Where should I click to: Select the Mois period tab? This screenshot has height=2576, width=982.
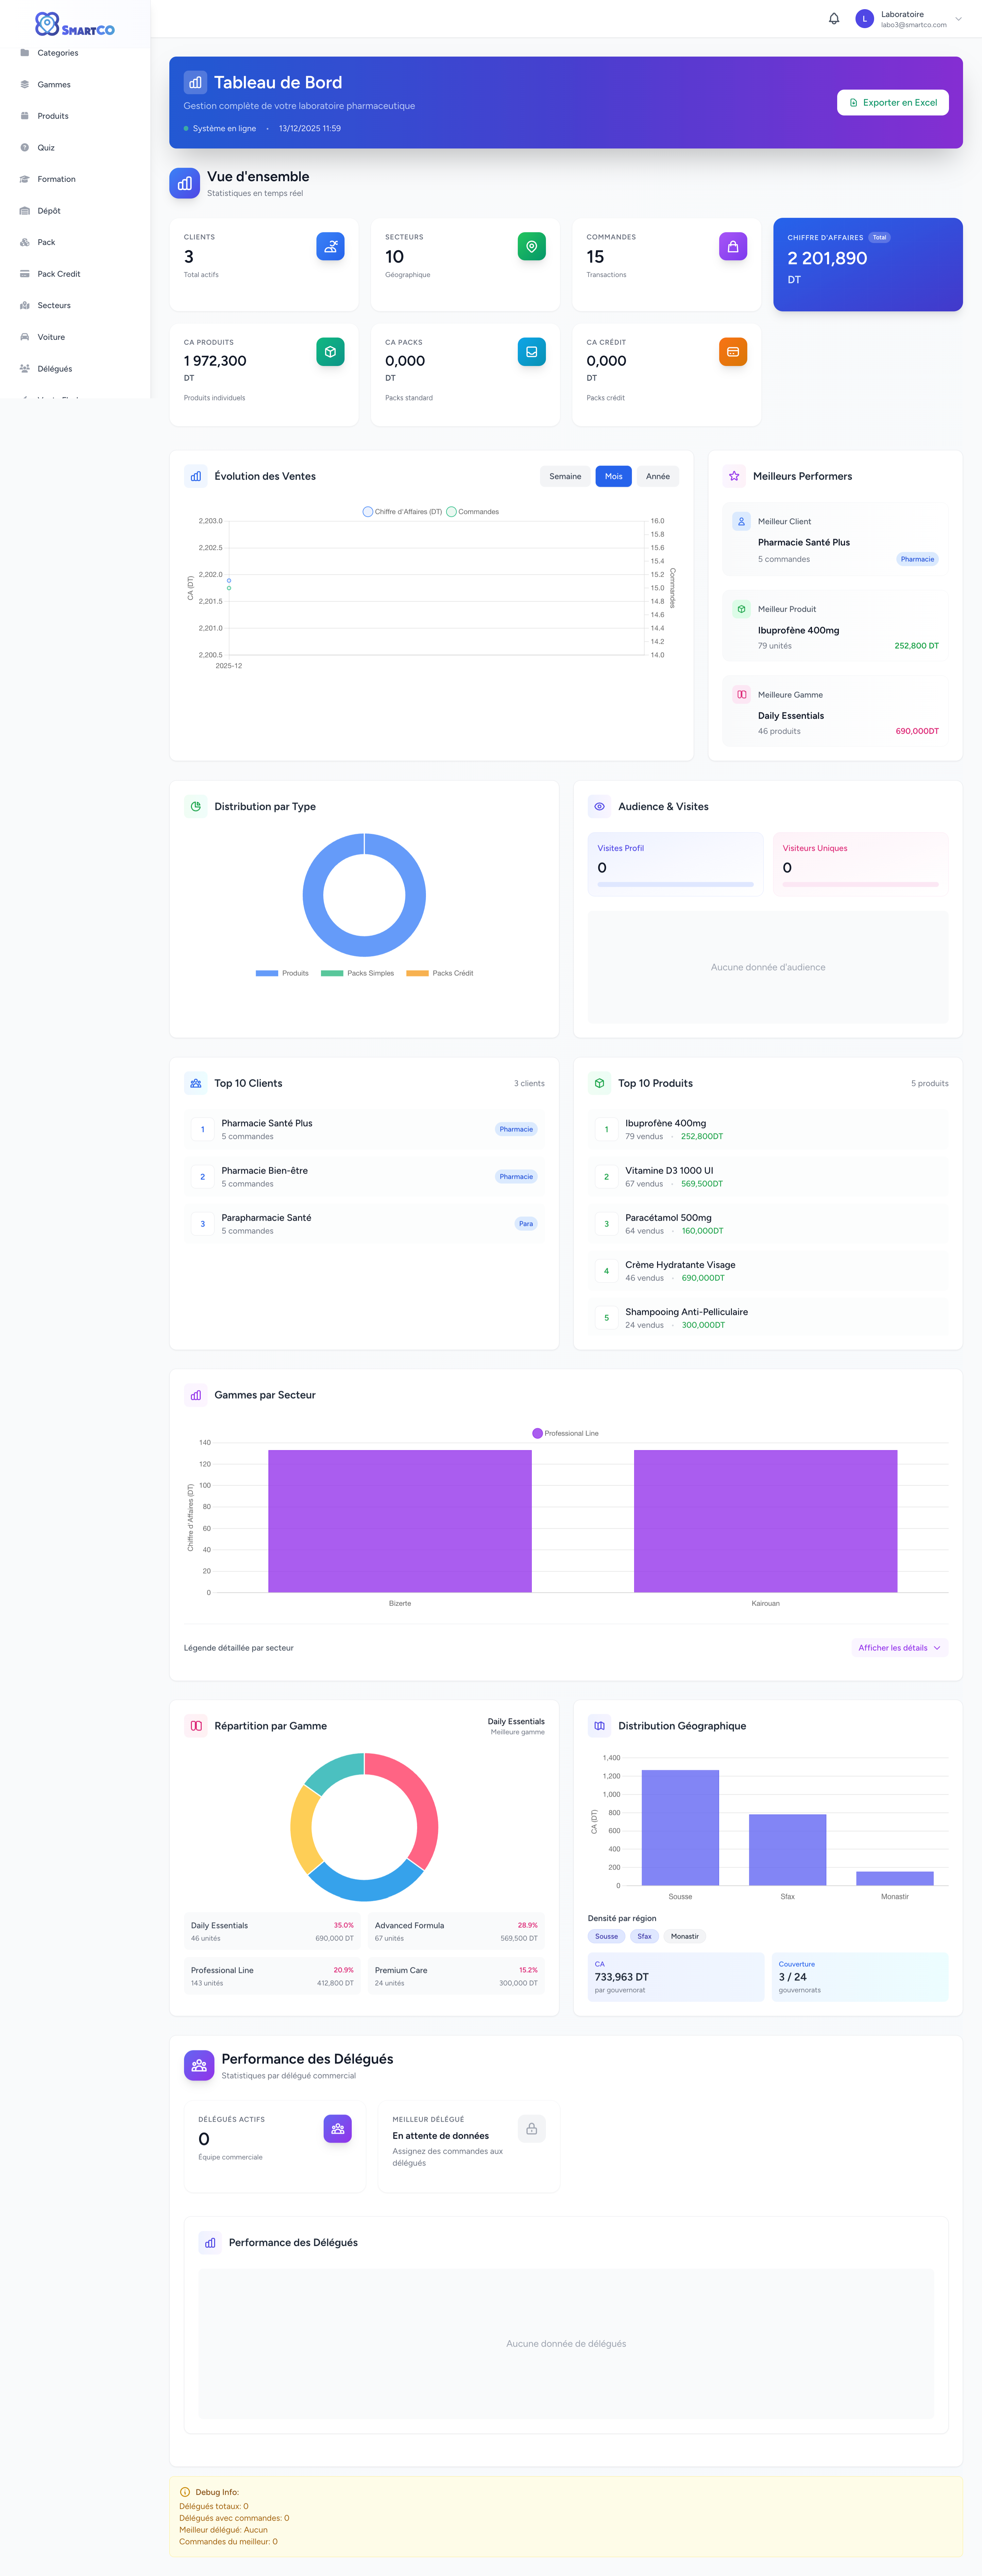pyautogui.click(x=613, y=476)
